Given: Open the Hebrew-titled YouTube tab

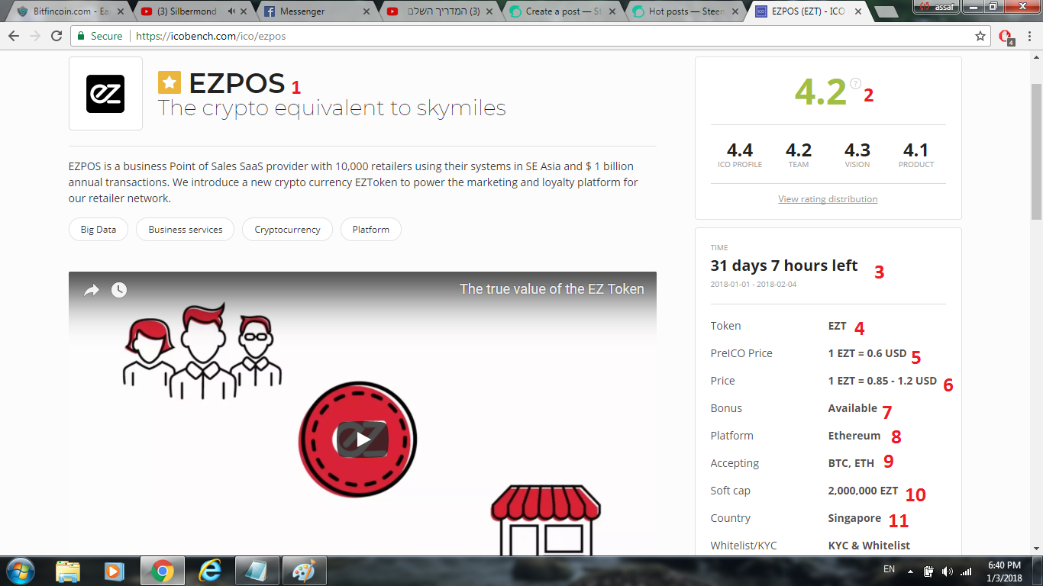Looking at the screenshot, I should (x=439, y=11).
